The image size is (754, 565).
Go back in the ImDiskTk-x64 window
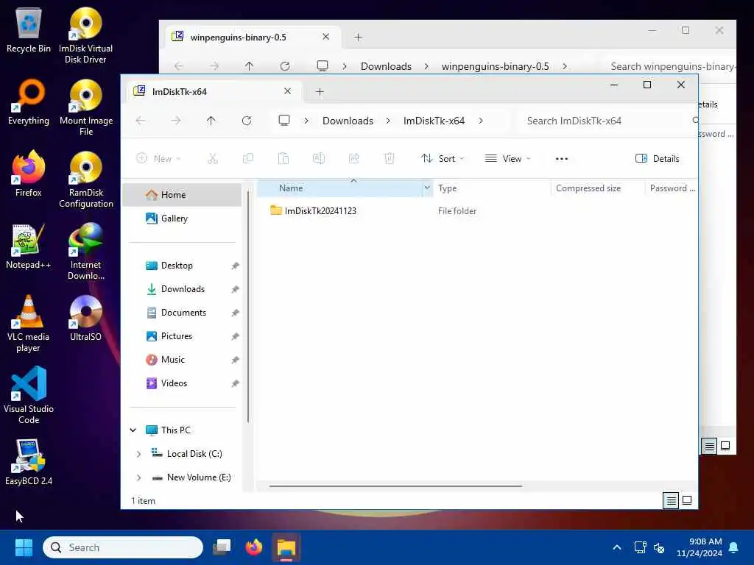[x=141, y=121]
